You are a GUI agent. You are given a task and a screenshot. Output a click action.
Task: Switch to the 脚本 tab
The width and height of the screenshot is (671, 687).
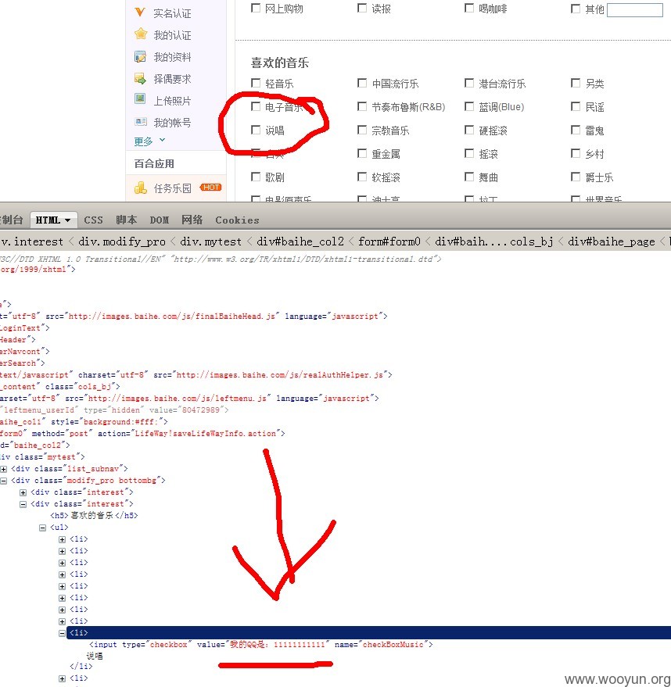click(126, 220)
